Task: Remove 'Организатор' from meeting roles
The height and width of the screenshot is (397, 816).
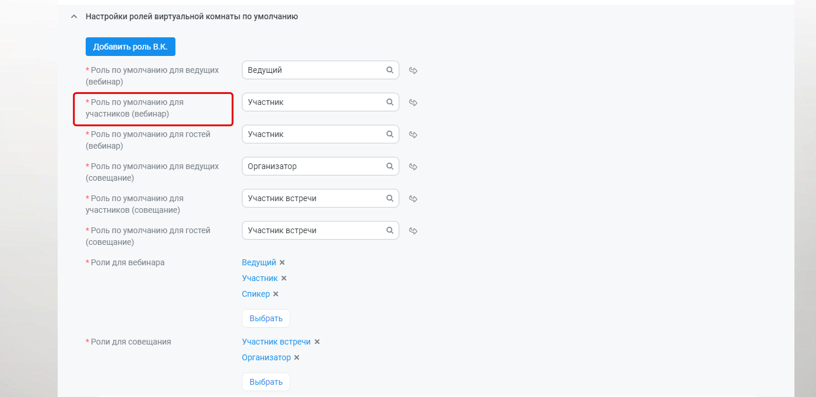Action: (297, 358)
